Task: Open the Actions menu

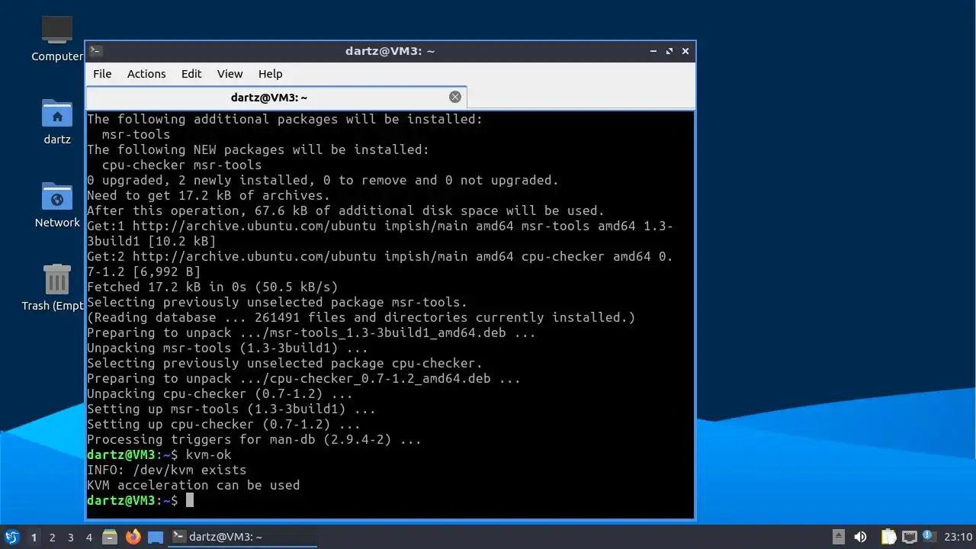Action: coord(146,74)
